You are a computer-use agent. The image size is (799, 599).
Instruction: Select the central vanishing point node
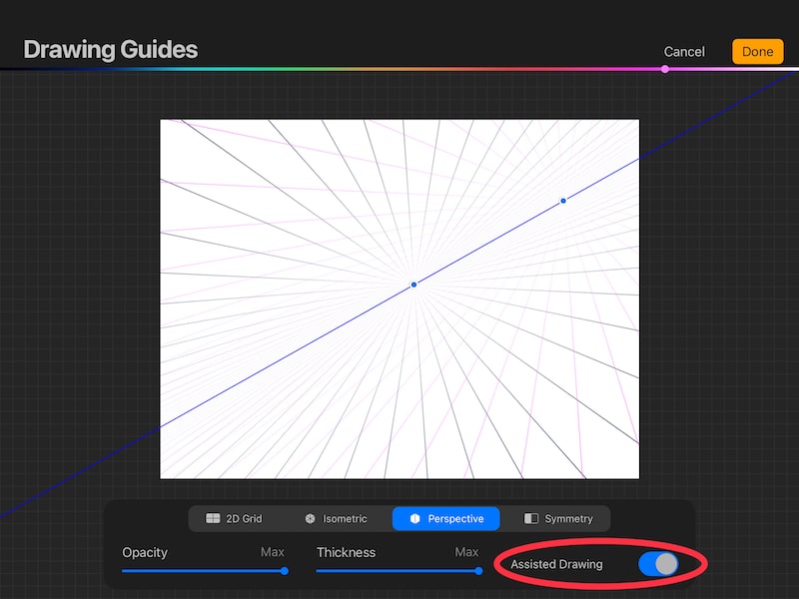pos(412,285)
